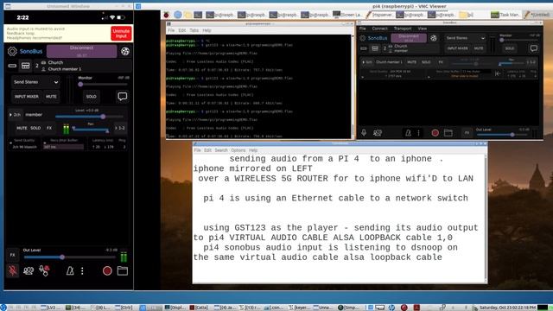The width and height of the screenshot is (553, 311).
Task: Open connection icon right of Disconnect on iPhone
Action: (x=124, y=52)
